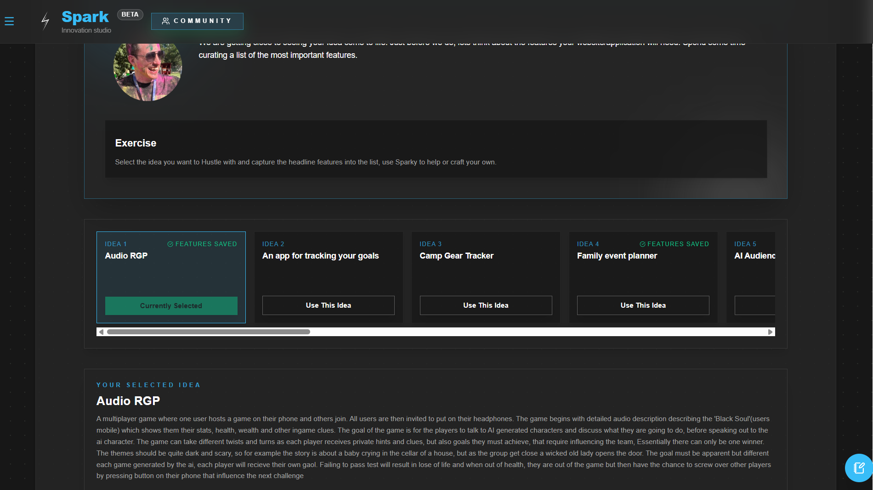The width and height of the screenshot is (873, 490).
Task: Click the left arrow of ideas scrollbar
Action: click(x=101, y=332)
